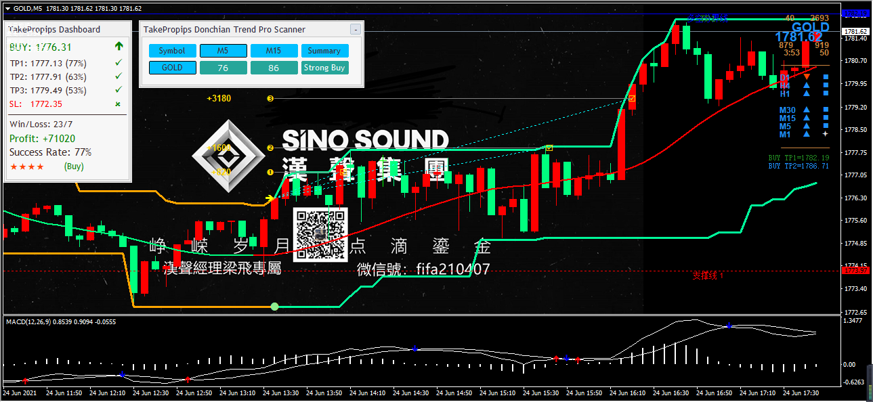Click the M5 header button in Scanner

click(223, 51)
